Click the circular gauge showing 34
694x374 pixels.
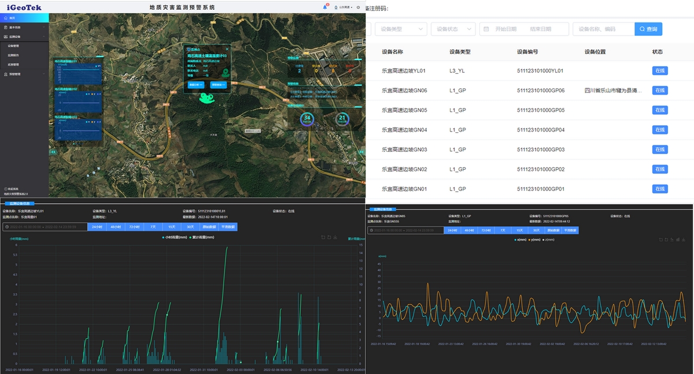tap(307, 118)
